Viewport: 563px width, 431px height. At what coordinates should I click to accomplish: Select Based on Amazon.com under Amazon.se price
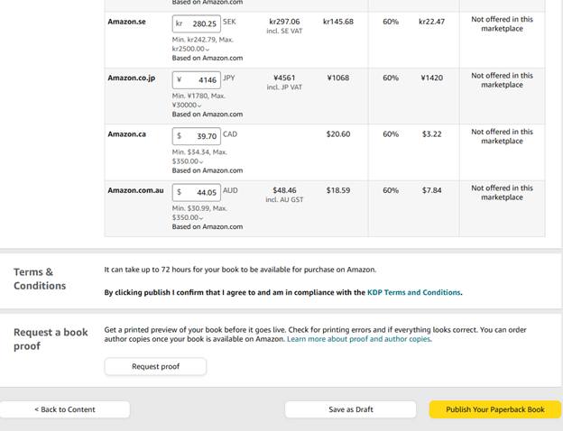208,58
